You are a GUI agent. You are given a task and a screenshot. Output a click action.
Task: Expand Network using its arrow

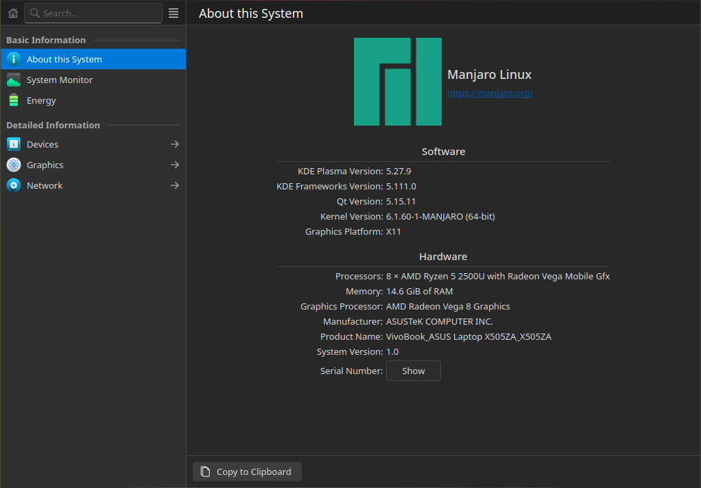coord(175,185)
